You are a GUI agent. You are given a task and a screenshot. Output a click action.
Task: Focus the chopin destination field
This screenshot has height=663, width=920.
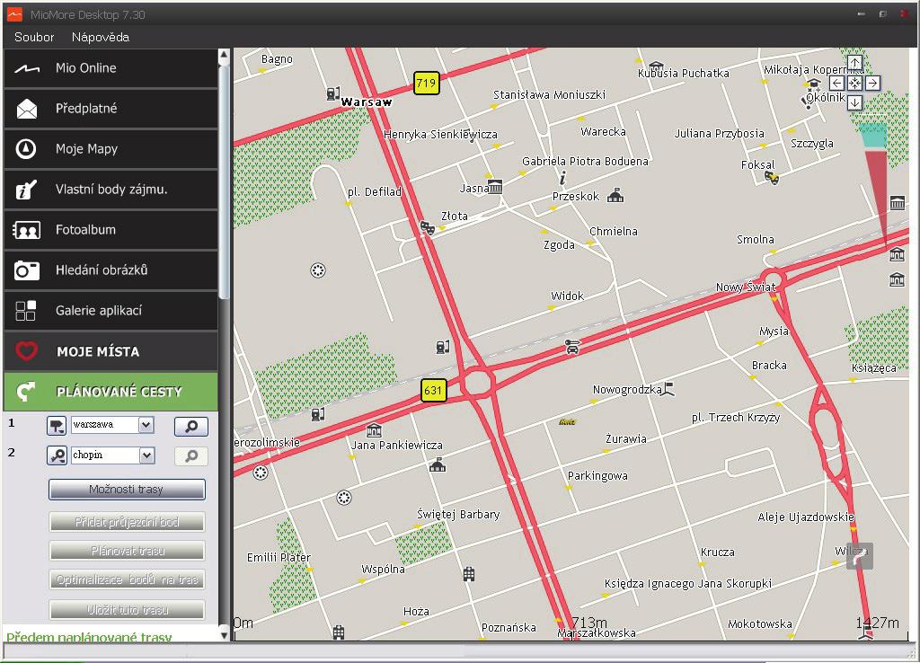tap(106, 455)
